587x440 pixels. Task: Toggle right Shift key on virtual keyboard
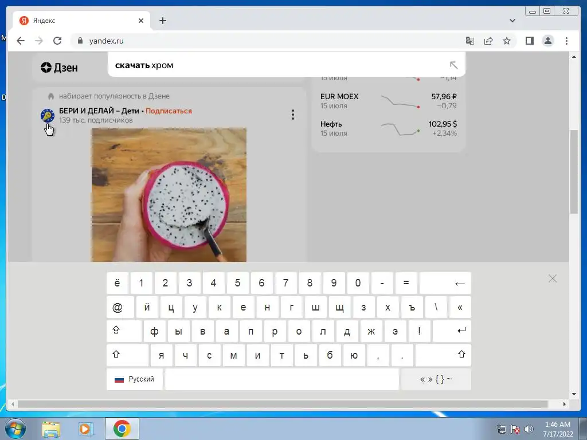[443, 355]
